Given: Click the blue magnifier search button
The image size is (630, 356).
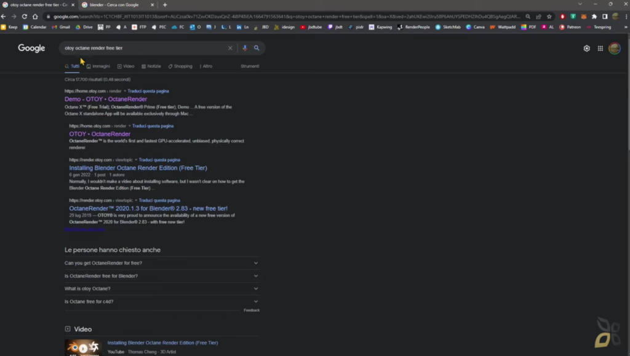Looking at the screenshot, I should pyautogui.click(x=257, y=48).
